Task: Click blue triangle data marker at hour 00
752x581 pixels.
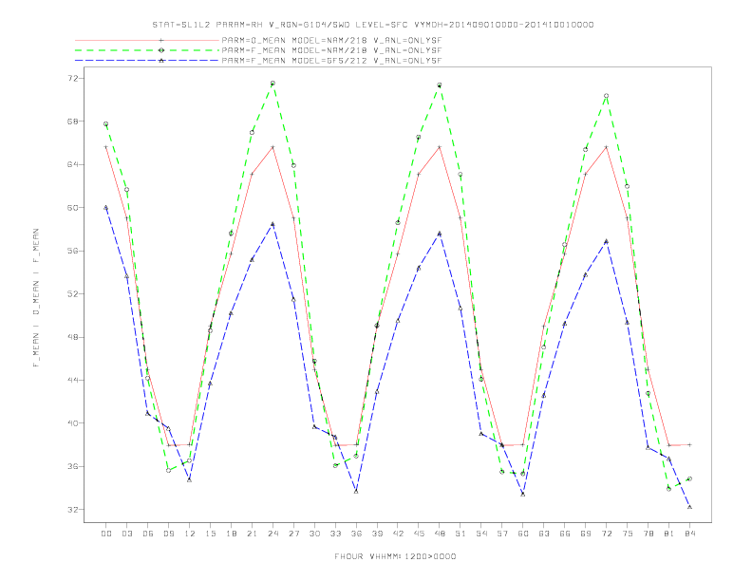Action: tap(106, 208)
